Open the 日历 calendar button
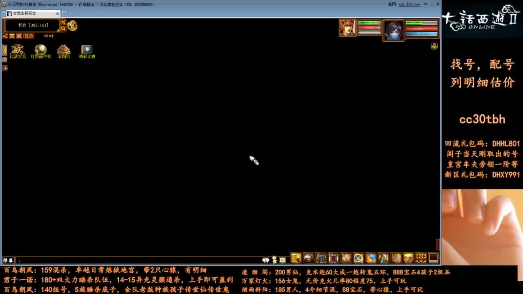 click(29, 36)
